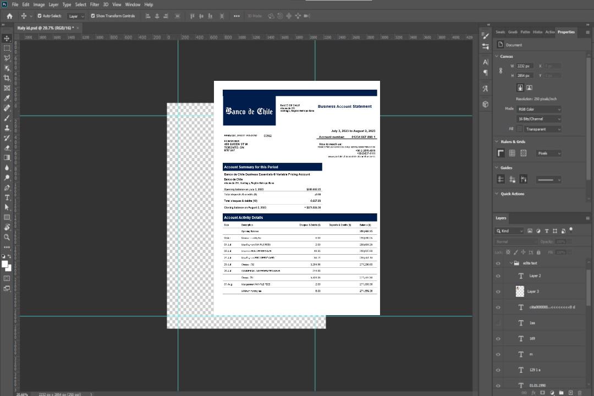Open the Image menu
594x396 pixels.
click(x=38, y=4)
